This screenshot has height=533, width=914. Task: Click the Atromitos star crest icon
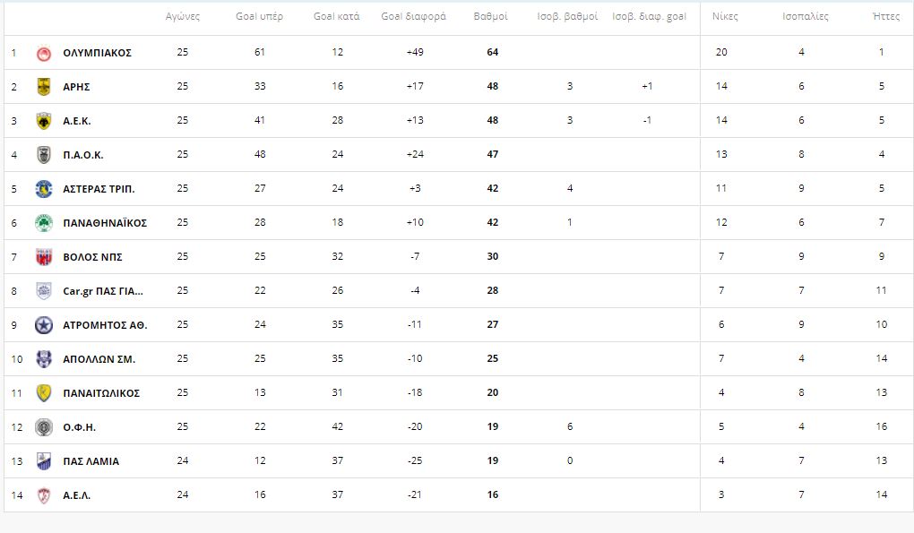(44, 325)
